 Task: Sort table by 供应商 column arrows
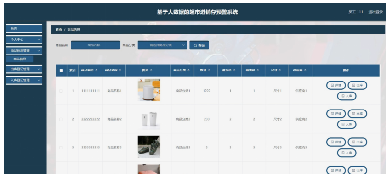click(305, 71)
